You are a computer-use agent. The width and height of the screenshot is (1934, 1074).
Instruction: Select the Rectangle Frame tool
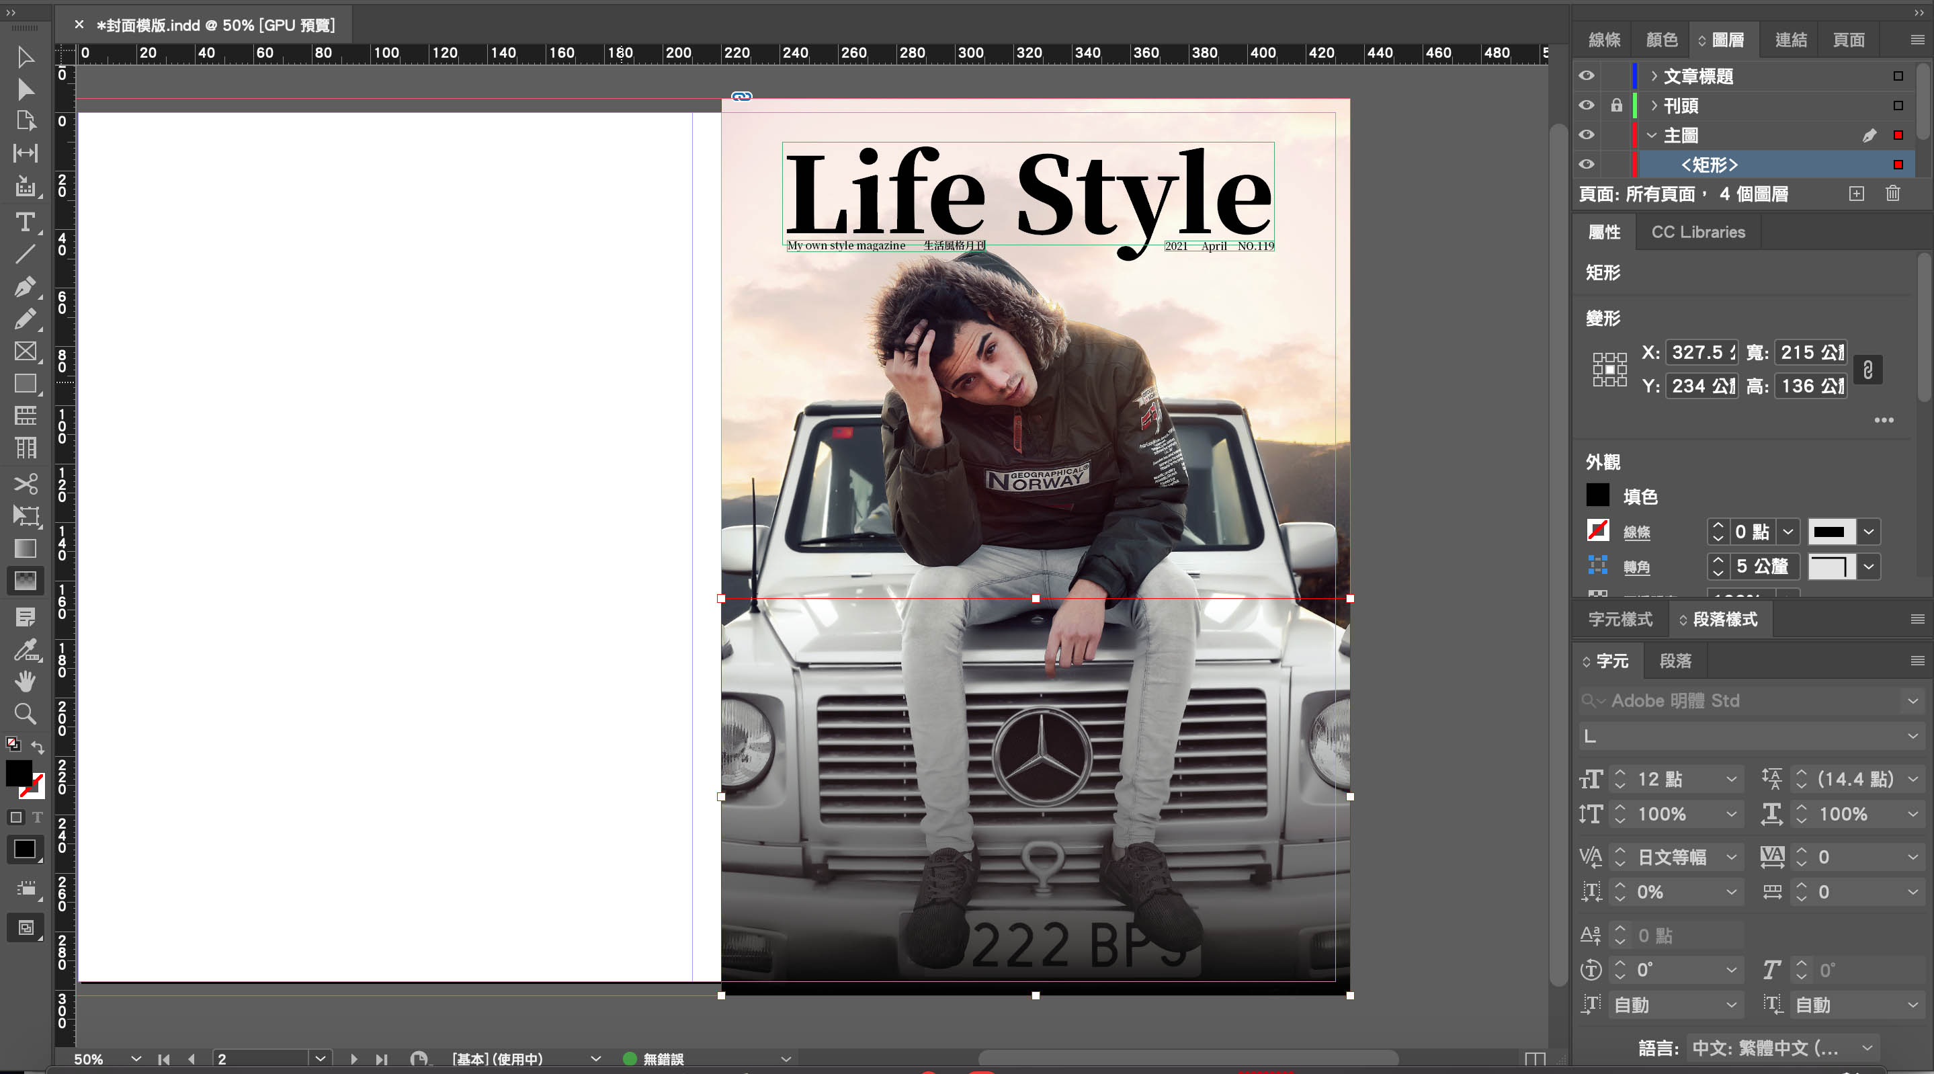point(25,351)
